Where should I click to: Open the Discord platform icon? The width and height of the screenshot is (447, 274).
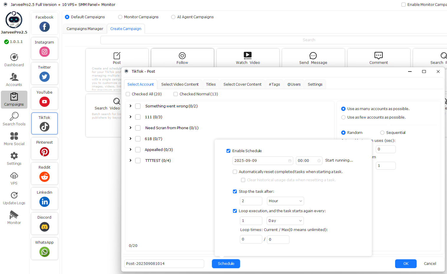click(x=45, y=227)
